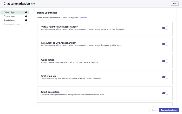Viewport: 182px width, 114px height.
Task: Click 'The chat summary field will auto-populate' description
Action: 71,78
